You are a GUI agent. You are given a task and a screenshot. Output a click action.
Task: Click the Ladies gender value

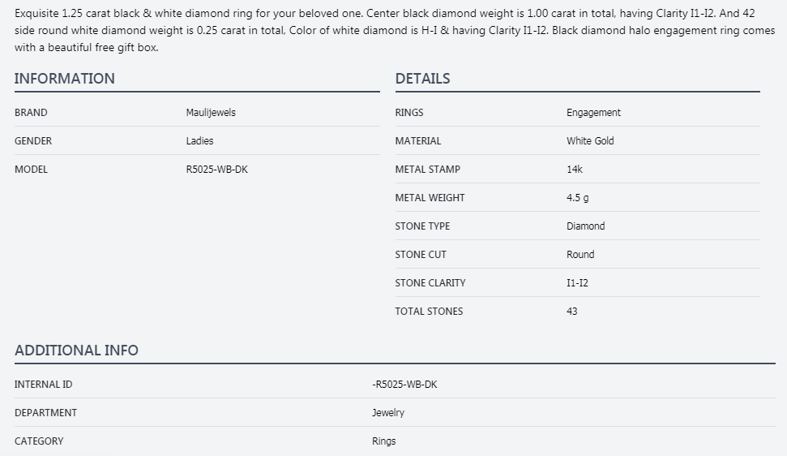click(x=199, y=141)
